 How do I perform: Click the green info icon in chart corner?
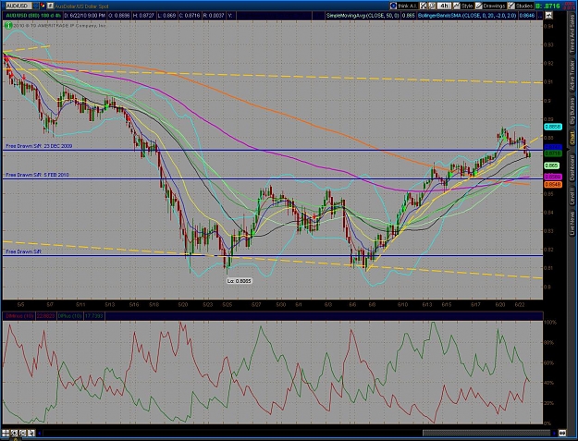8,25
